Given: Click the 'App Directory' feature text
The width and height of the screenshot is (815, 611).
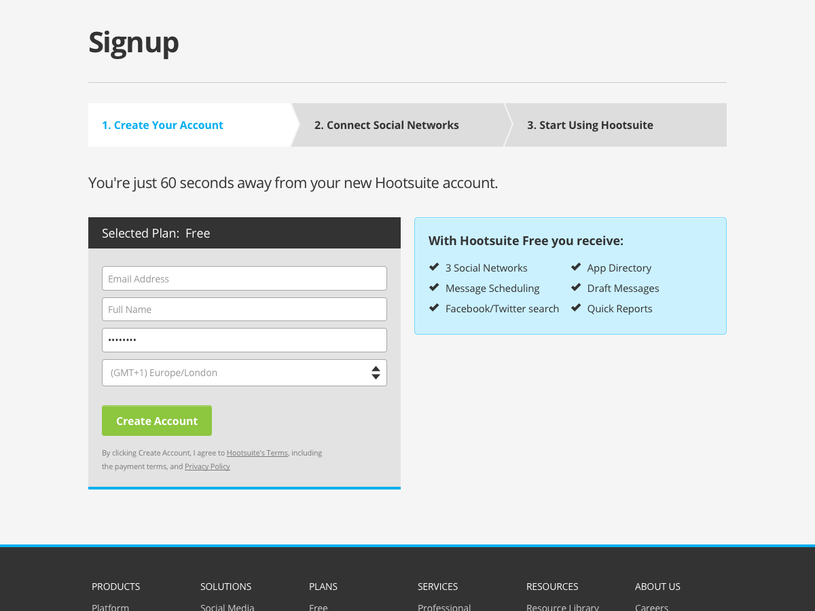Looking at the screenshot, I should tap(619, 268).
